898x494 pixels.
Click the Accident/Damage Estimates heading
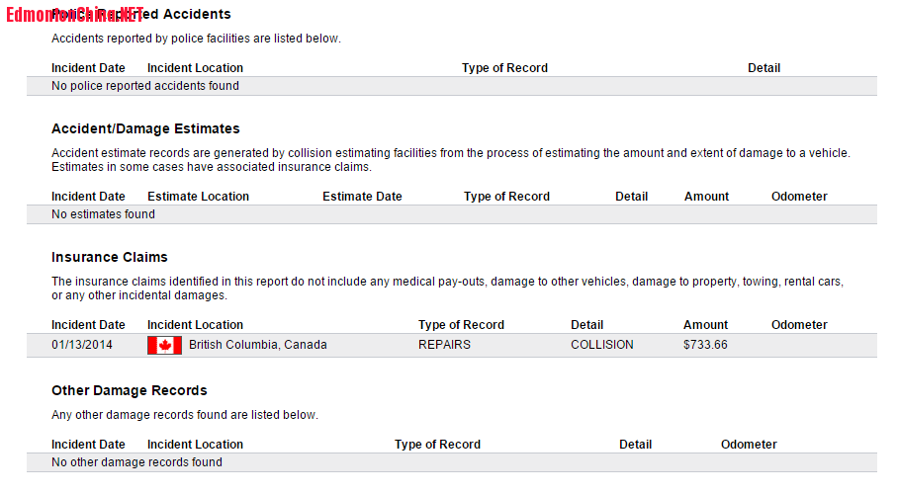[x=145, y=128]
